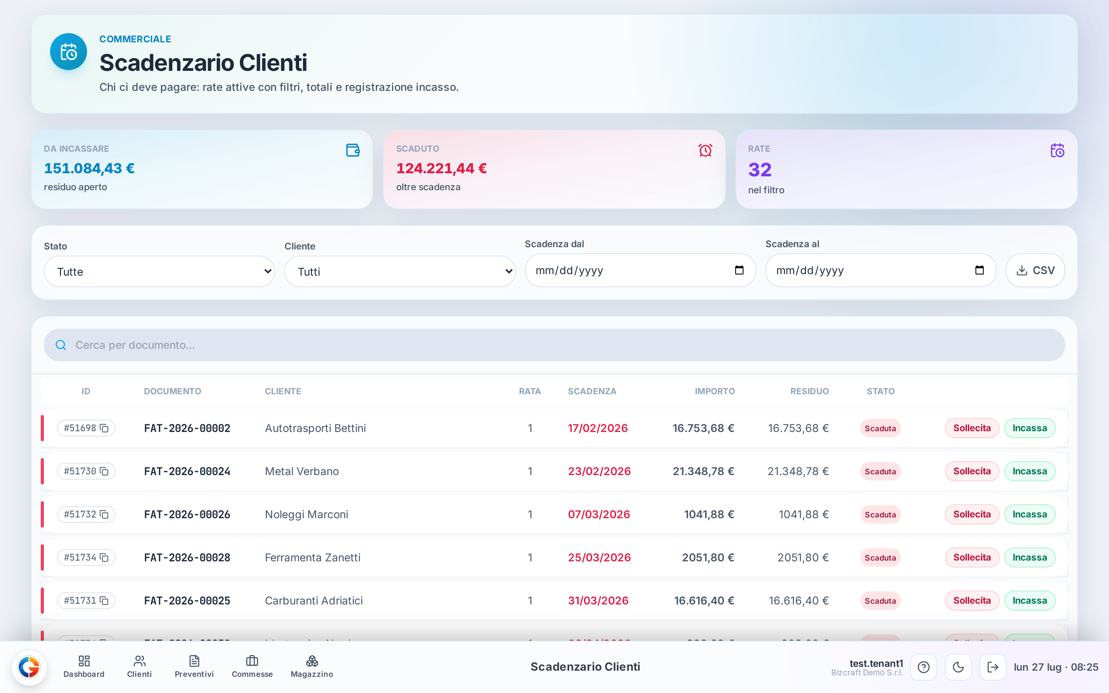Click the due date 07/03/2026
The height and width of the screenshot is (693, 1109).
click(599, 514)
